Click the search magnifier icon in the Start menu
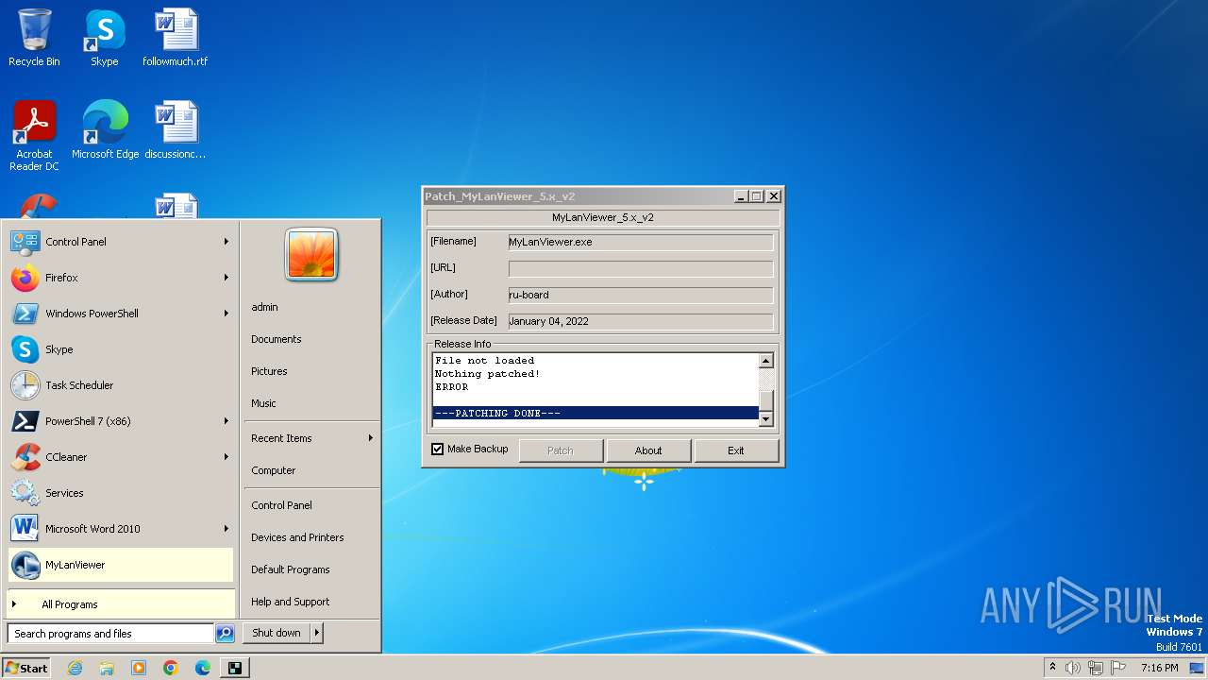The height and width of the screenshot is (680, 1208). pos(225,634)
